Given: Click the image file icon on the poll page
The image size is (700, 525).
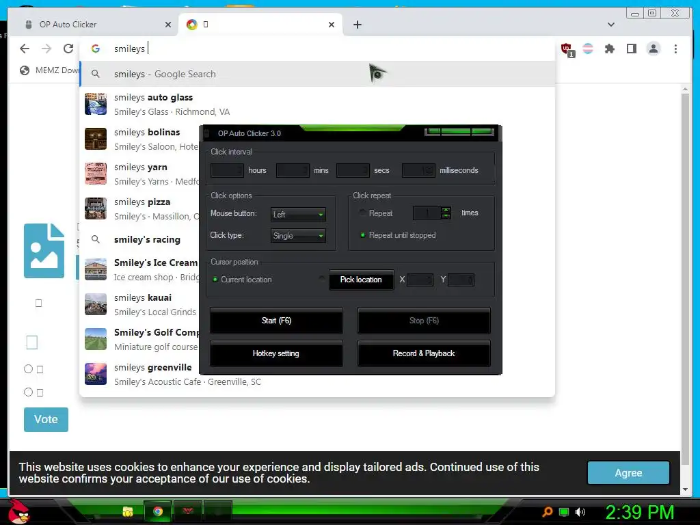Looking at the screenshot, I should pos(44,250).
